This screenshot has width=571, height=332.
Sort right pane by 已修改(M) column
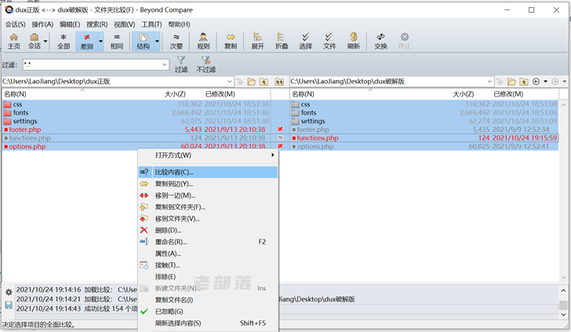(x=525, y=94)
